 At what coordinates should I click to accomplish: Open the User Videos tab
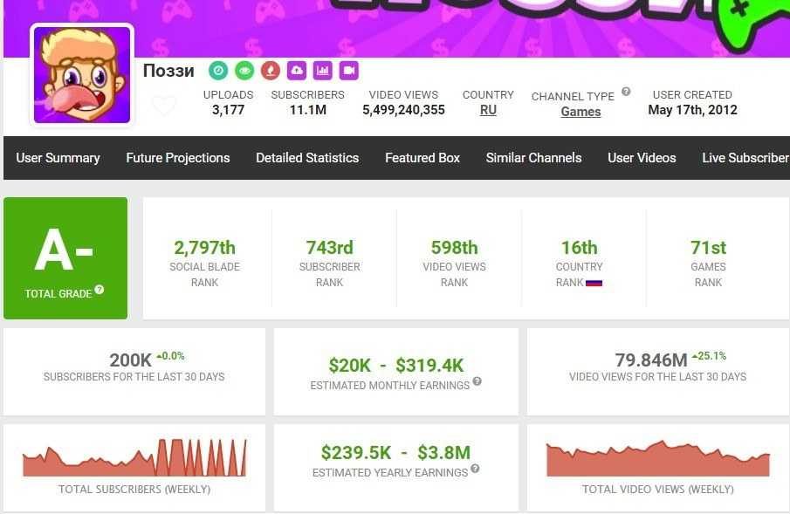point(642,158)
